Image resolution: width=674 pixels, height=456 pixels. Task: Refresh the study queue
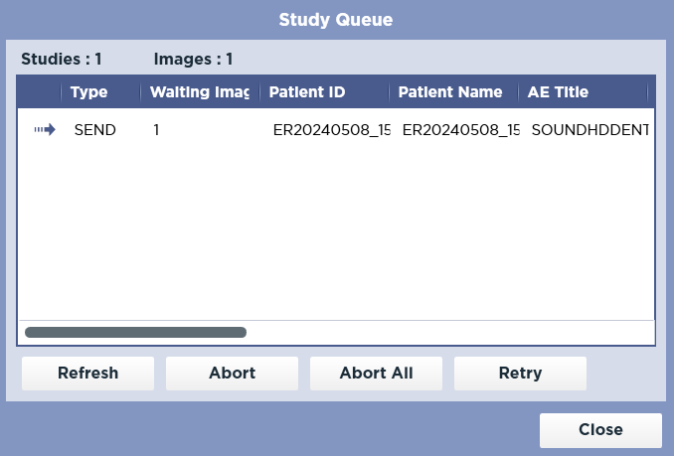click(x=87, y=374)
